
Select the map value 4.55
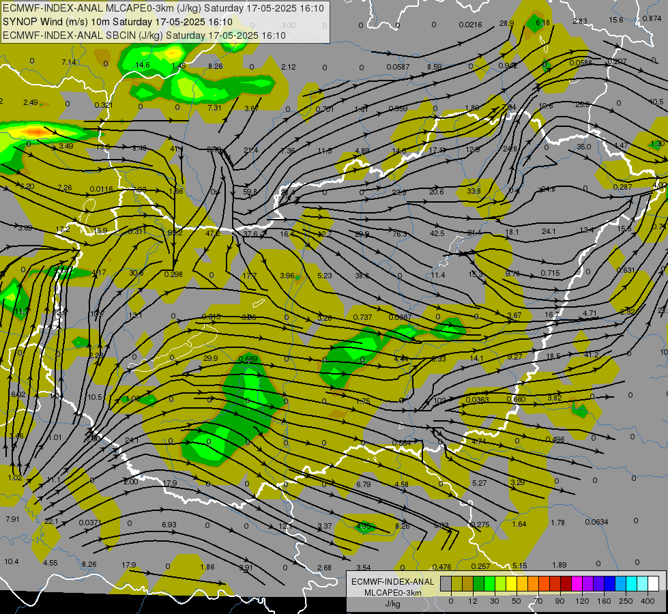tap(50, 562)
